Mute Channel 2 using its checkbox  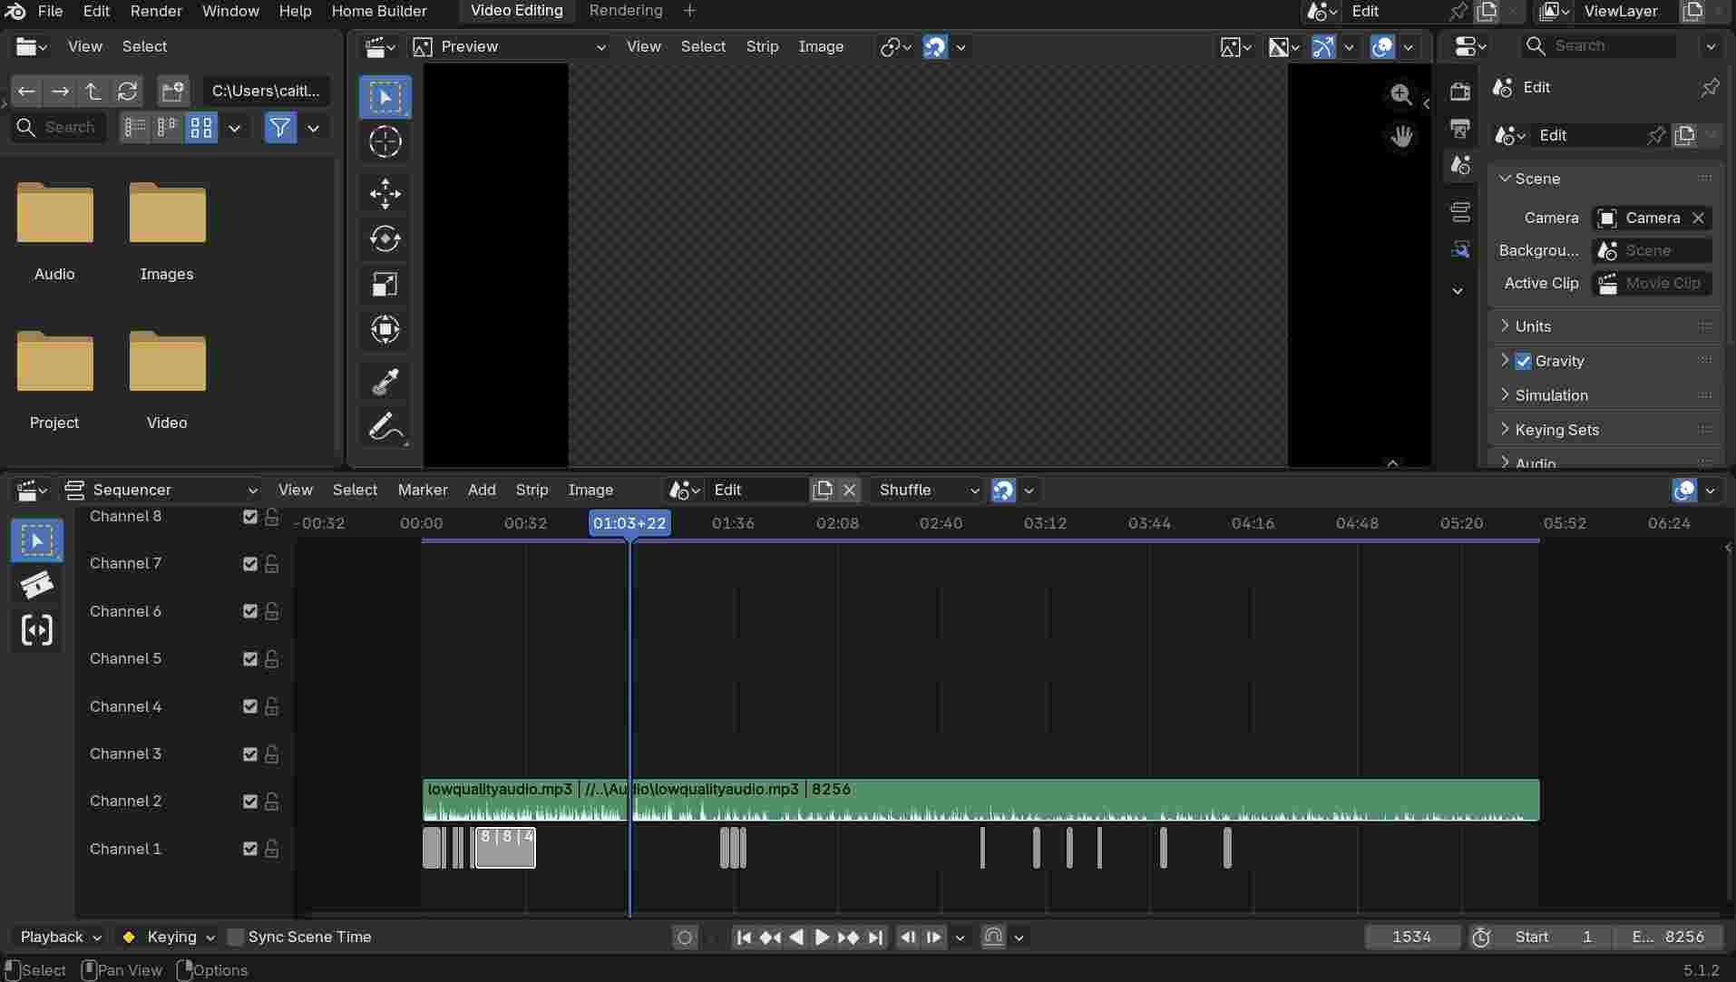[x=250, y=802]
